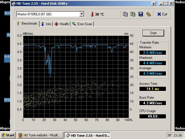Switch to HD Tune website Mozilla taskbar item
The height and width of the screenshot is (139, 185).
tap(40, 135)
